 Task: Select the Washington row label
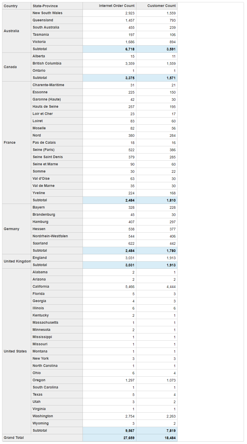[43, 416]
